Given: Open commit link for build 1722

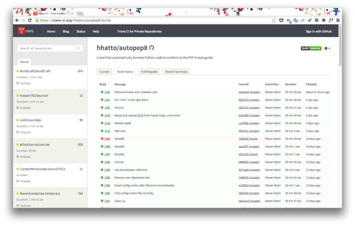Looking at the screenshot, I should 249,92.
